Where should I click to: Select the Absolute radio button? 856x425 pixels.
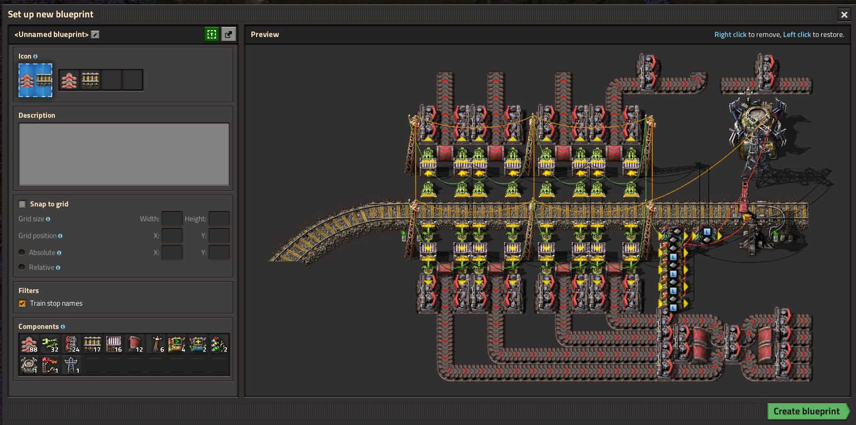22,252
